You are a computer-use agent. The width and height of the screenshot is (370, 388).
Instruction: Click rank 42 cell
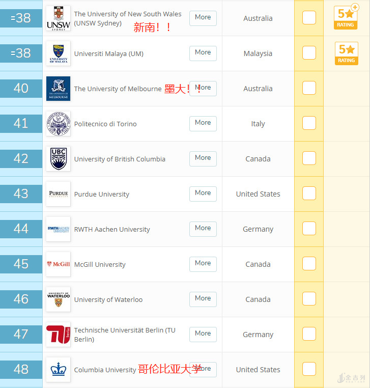tap(21, 159)
